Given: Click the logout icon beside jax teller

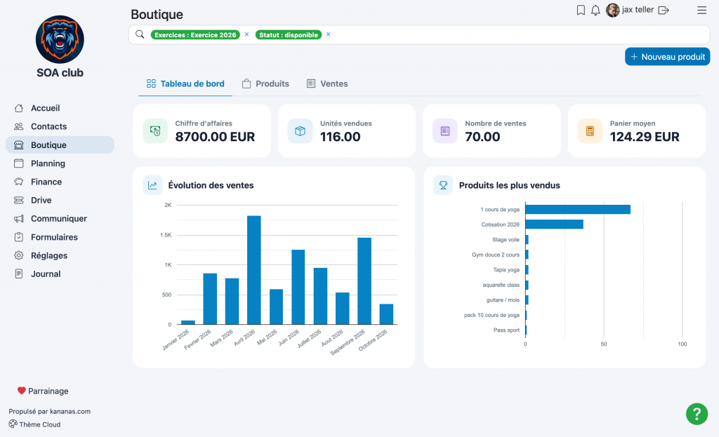Looking at the screenshot, I should [664, 10].
